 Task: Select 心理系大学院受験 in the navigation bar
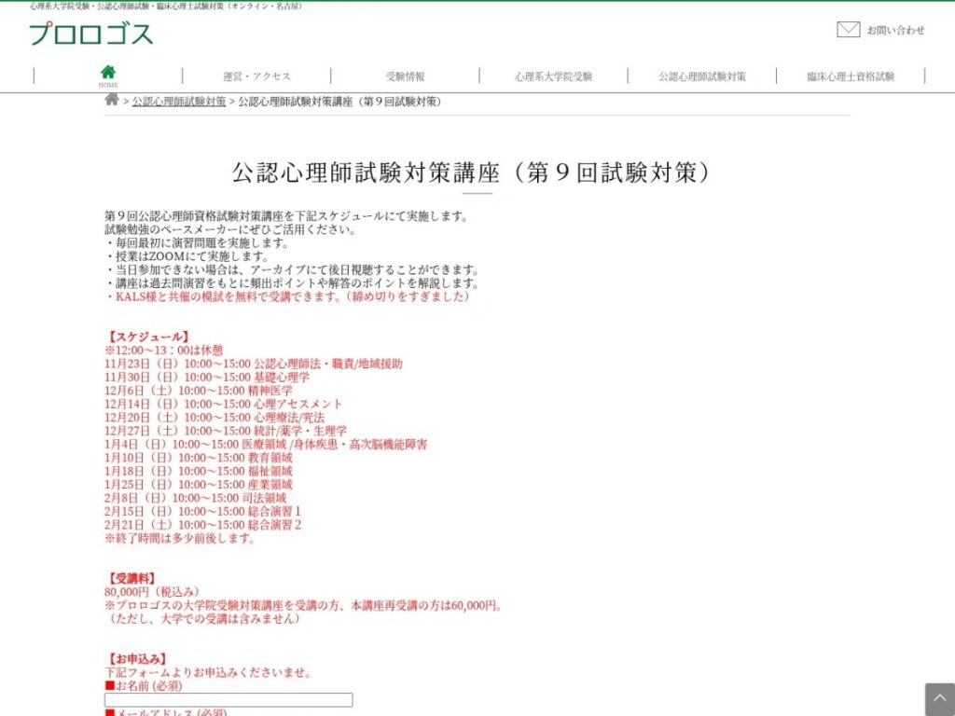point(553,76)
